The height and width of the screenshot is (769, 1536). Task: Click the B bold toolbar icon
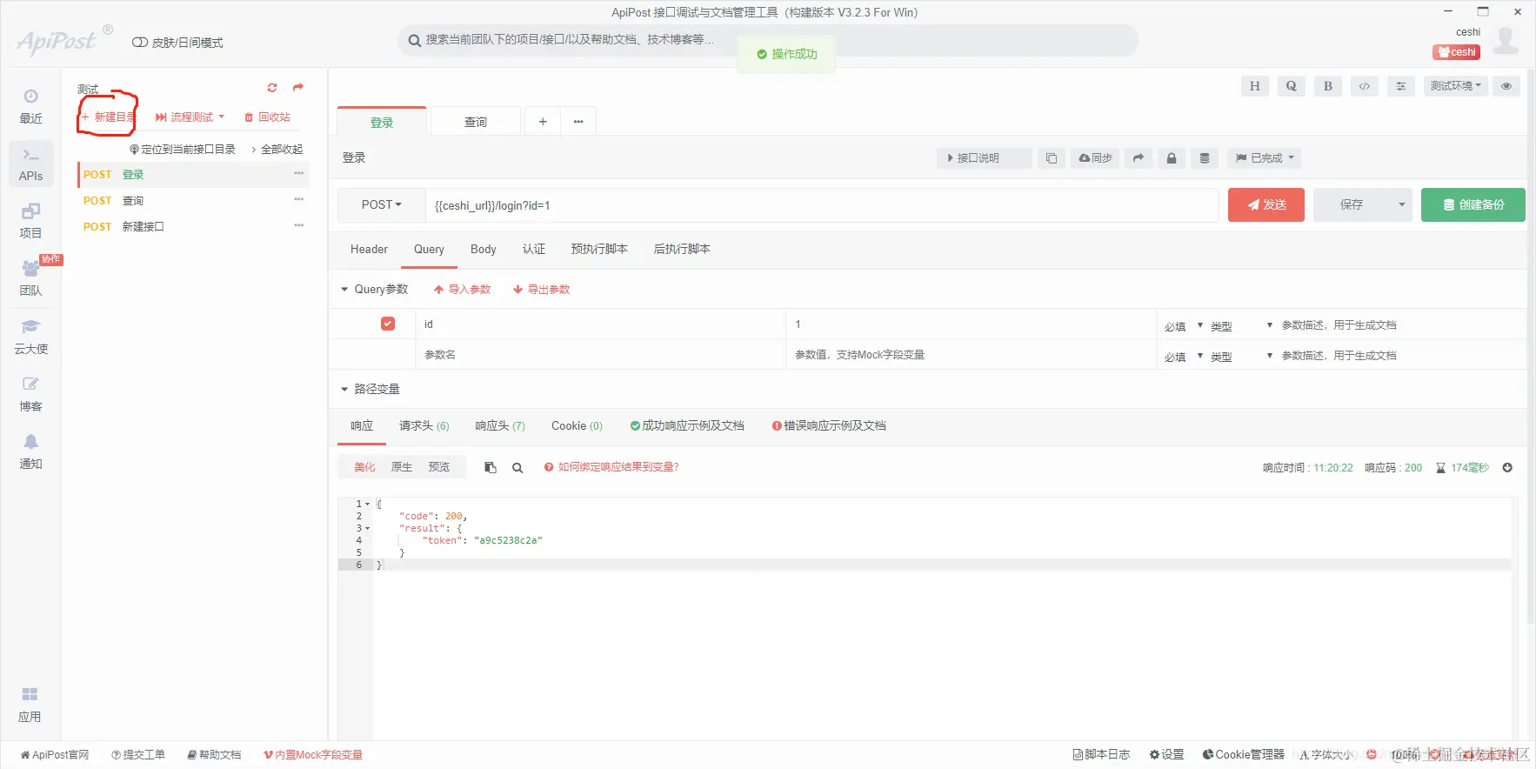tap(1327, 86)
